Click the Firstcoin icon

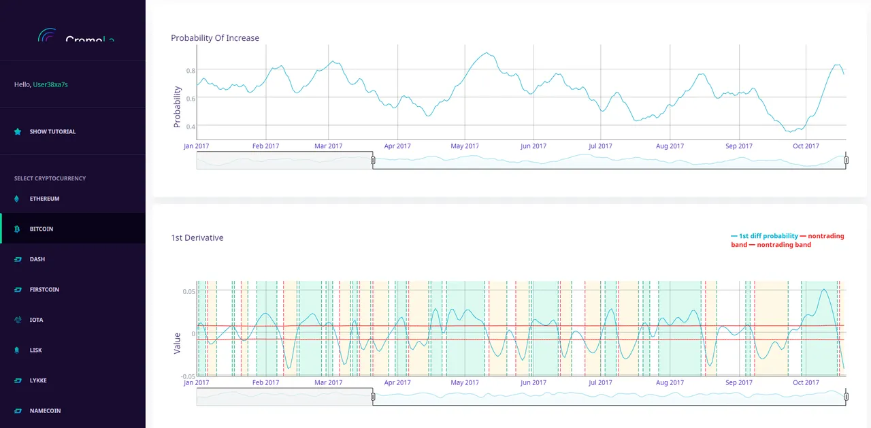tap(18, 290)
